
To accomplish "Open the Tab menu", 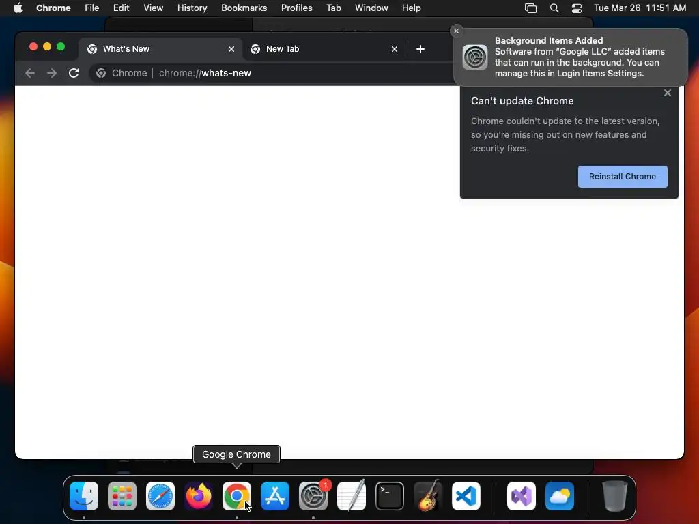I will [x=333, y=8].
